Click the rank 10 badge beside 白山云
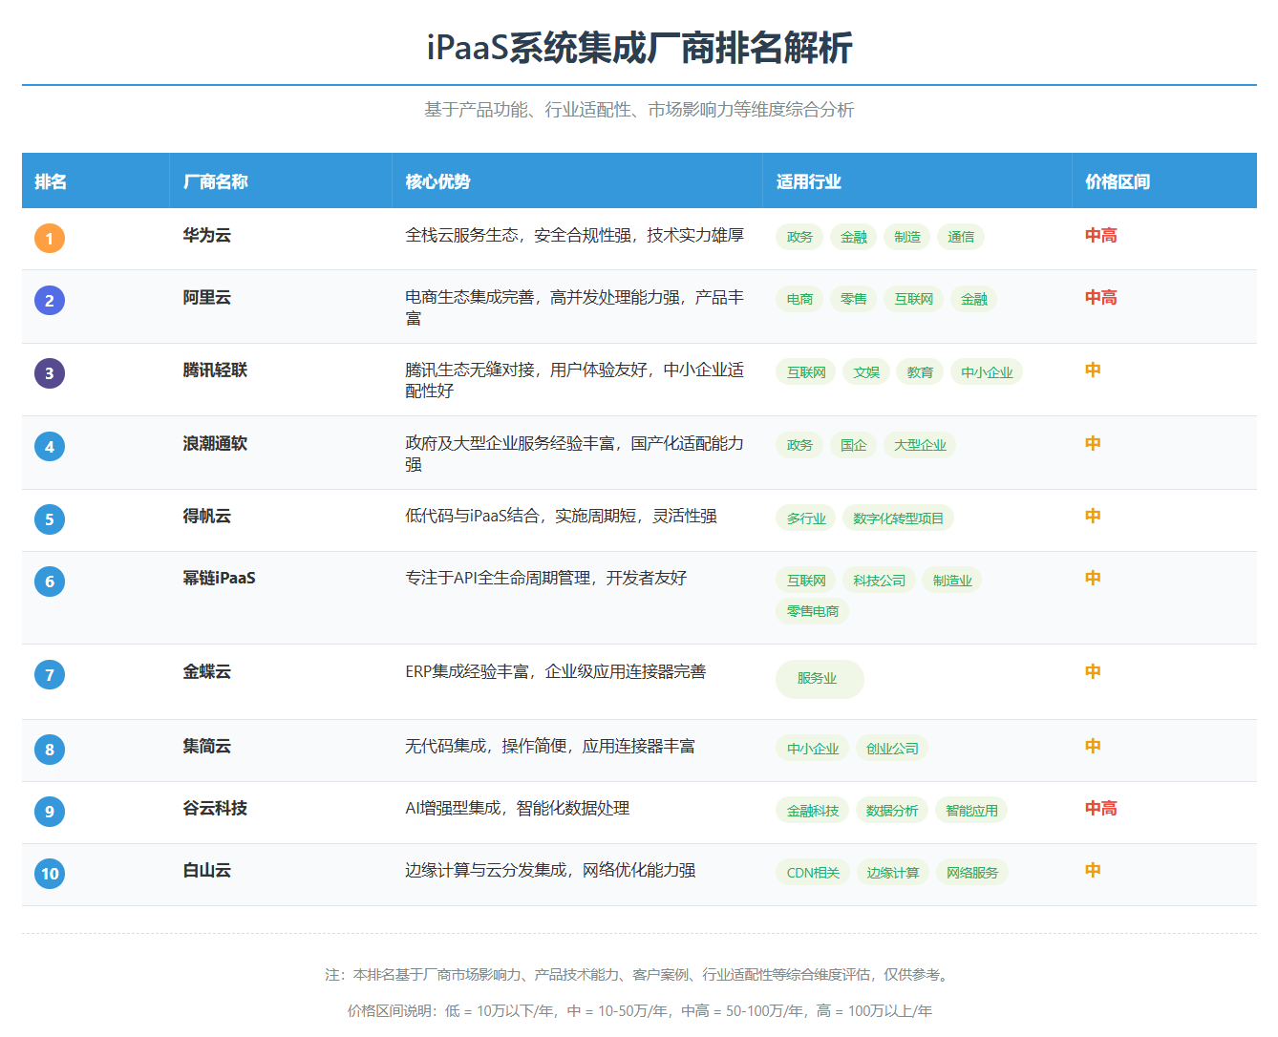This screenshot has height=1037, width=1278. pyautogui.click(x=50, y=874)
